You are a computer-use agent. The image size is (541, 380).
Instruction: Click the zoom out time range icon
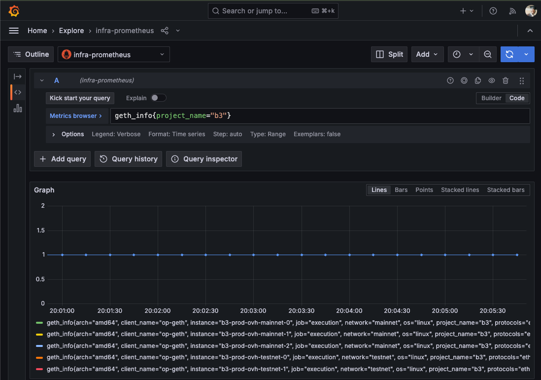[x=487, y=54]
